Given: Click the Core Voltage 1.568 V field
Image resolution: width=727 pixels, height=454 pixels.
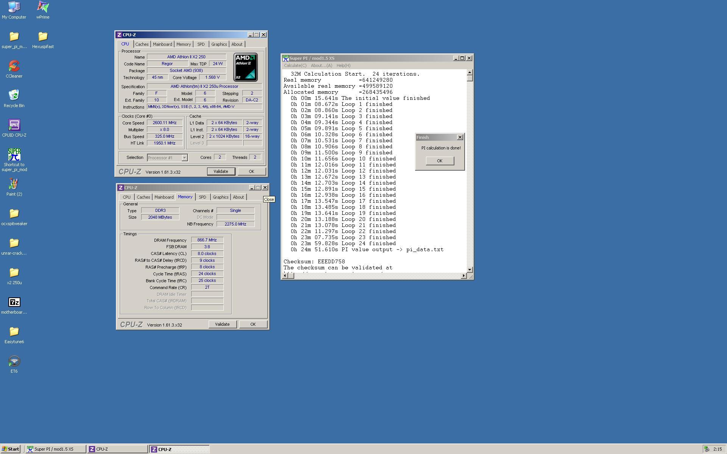Looking at the screenshot, I should pyautogui.click(x=212, y=77).
